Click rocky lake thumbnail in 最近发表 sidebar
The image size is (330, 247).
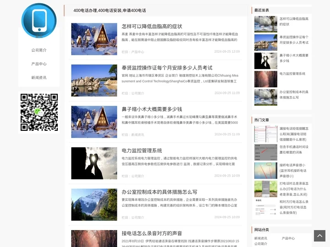pyautogui.click(x=265, y=43)
